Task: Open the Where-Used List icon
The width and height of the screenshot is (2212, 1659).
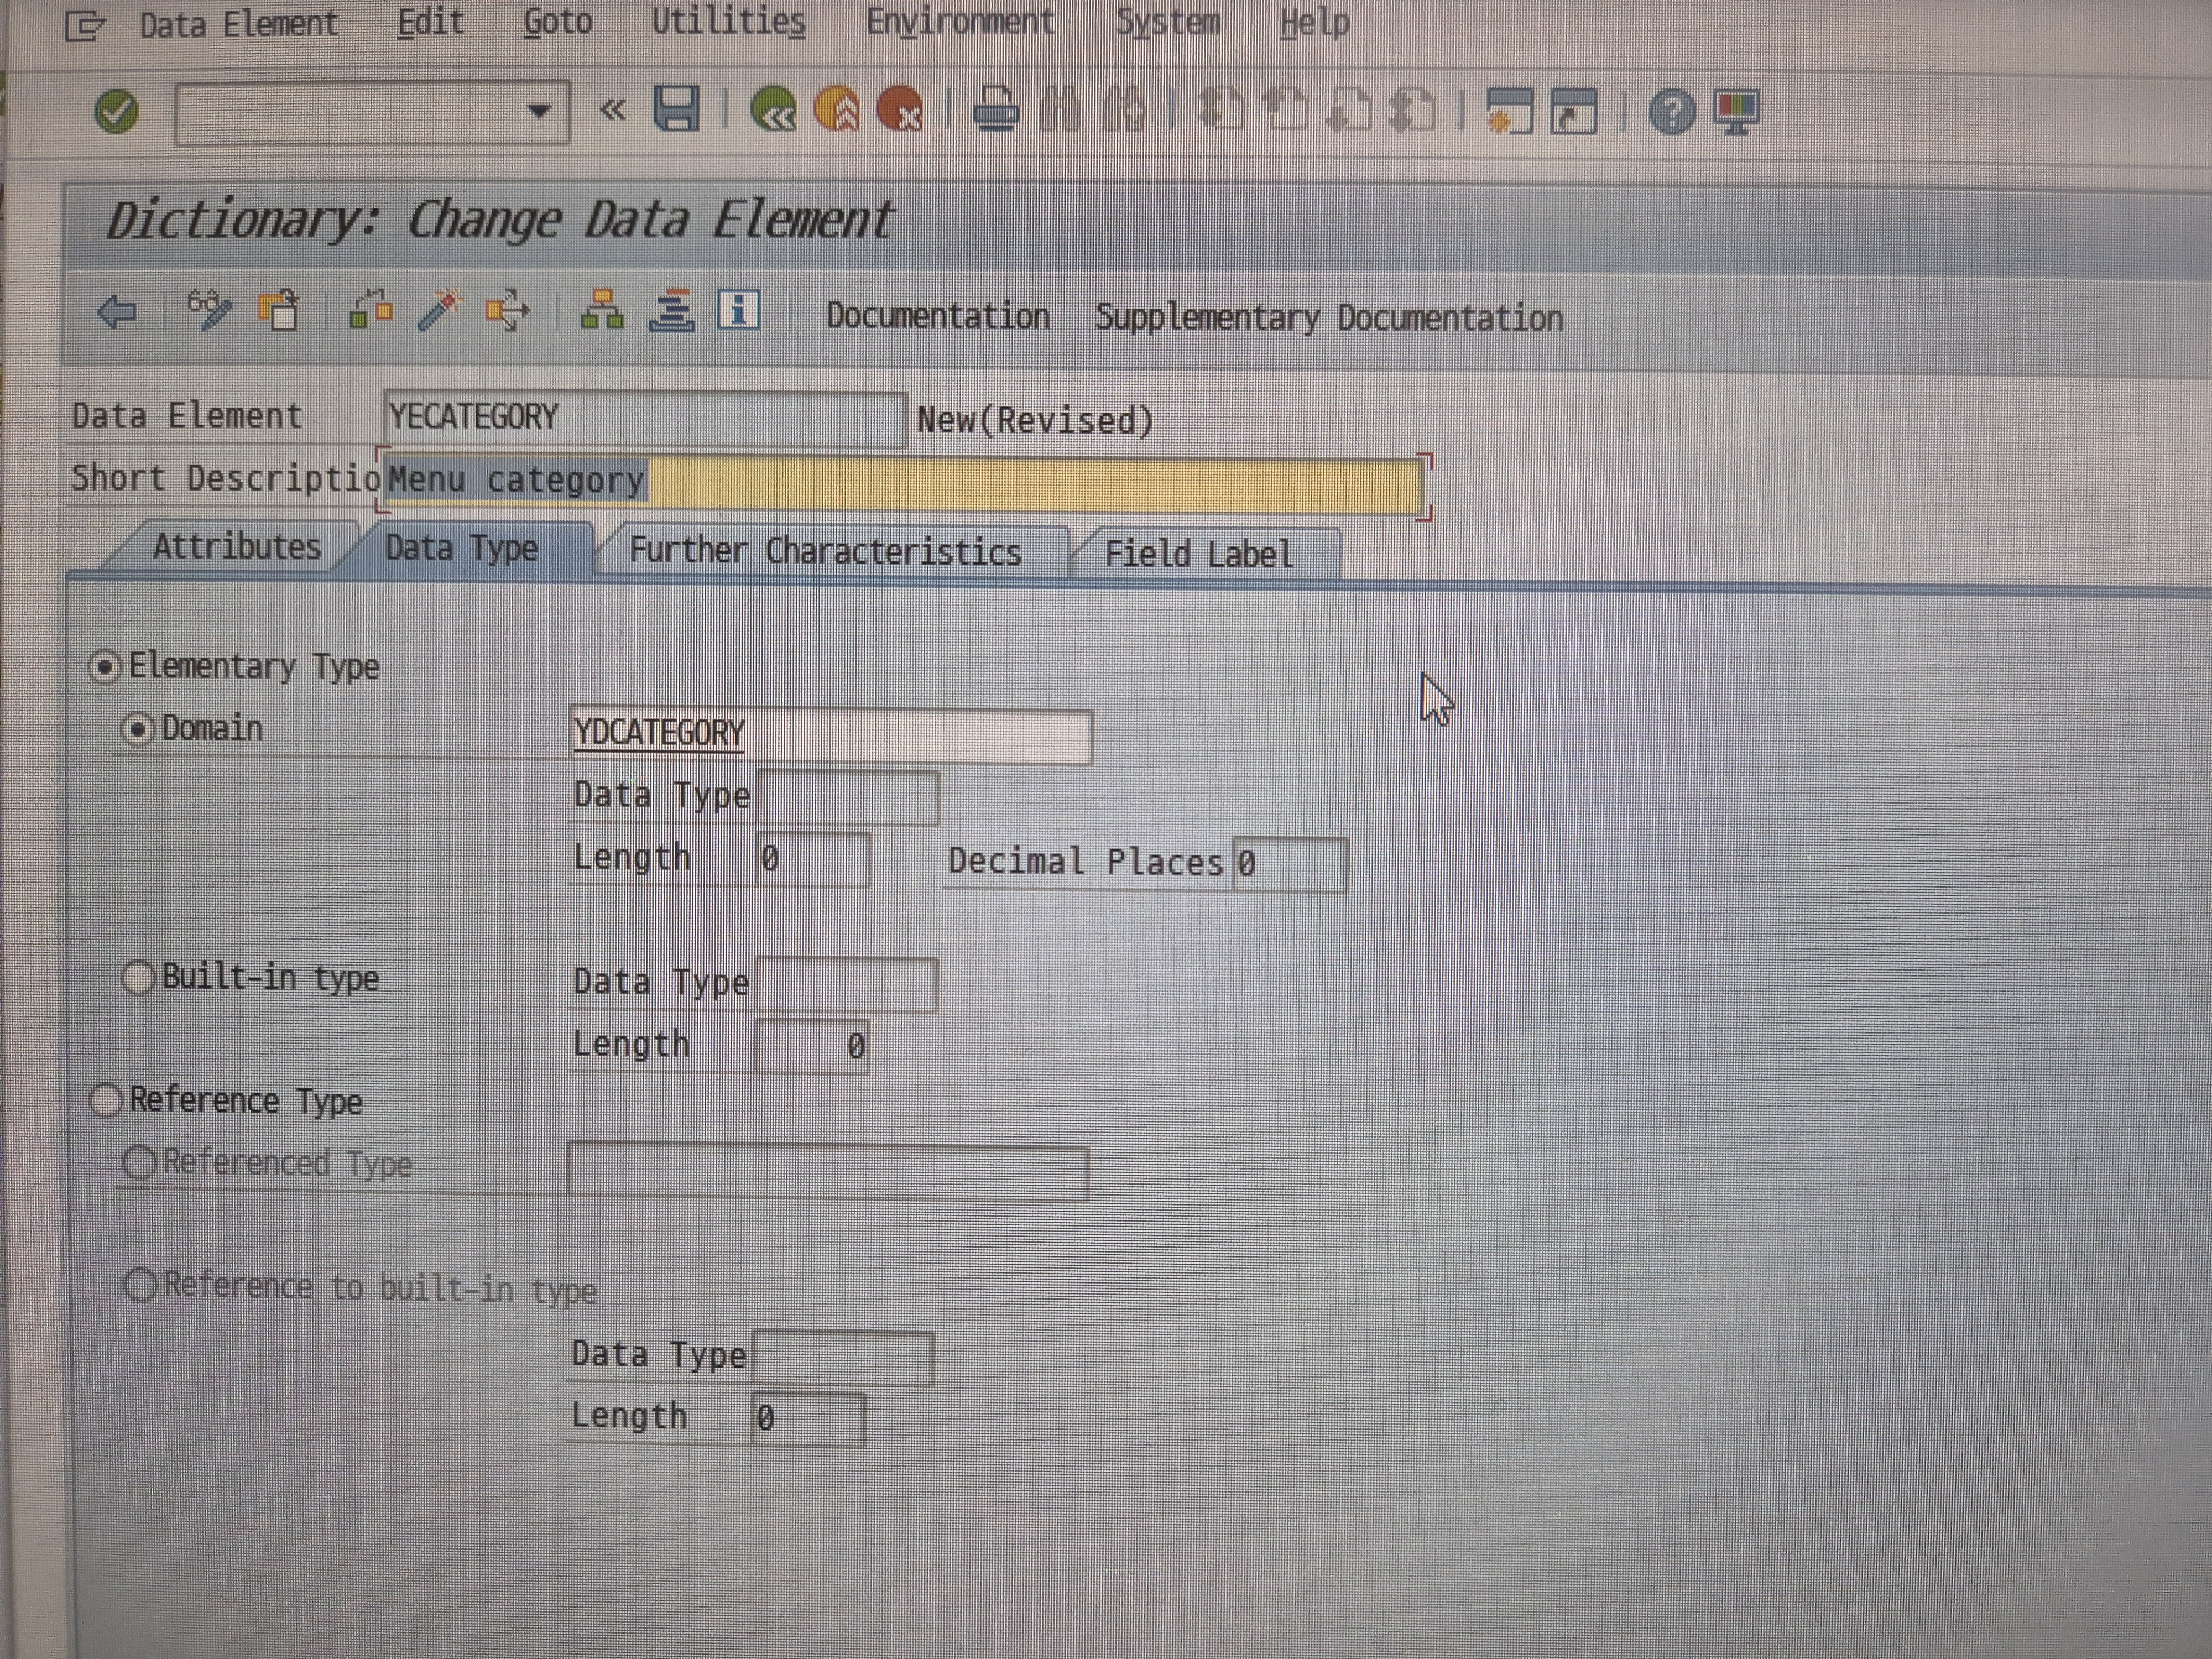Action: point(507,311)
